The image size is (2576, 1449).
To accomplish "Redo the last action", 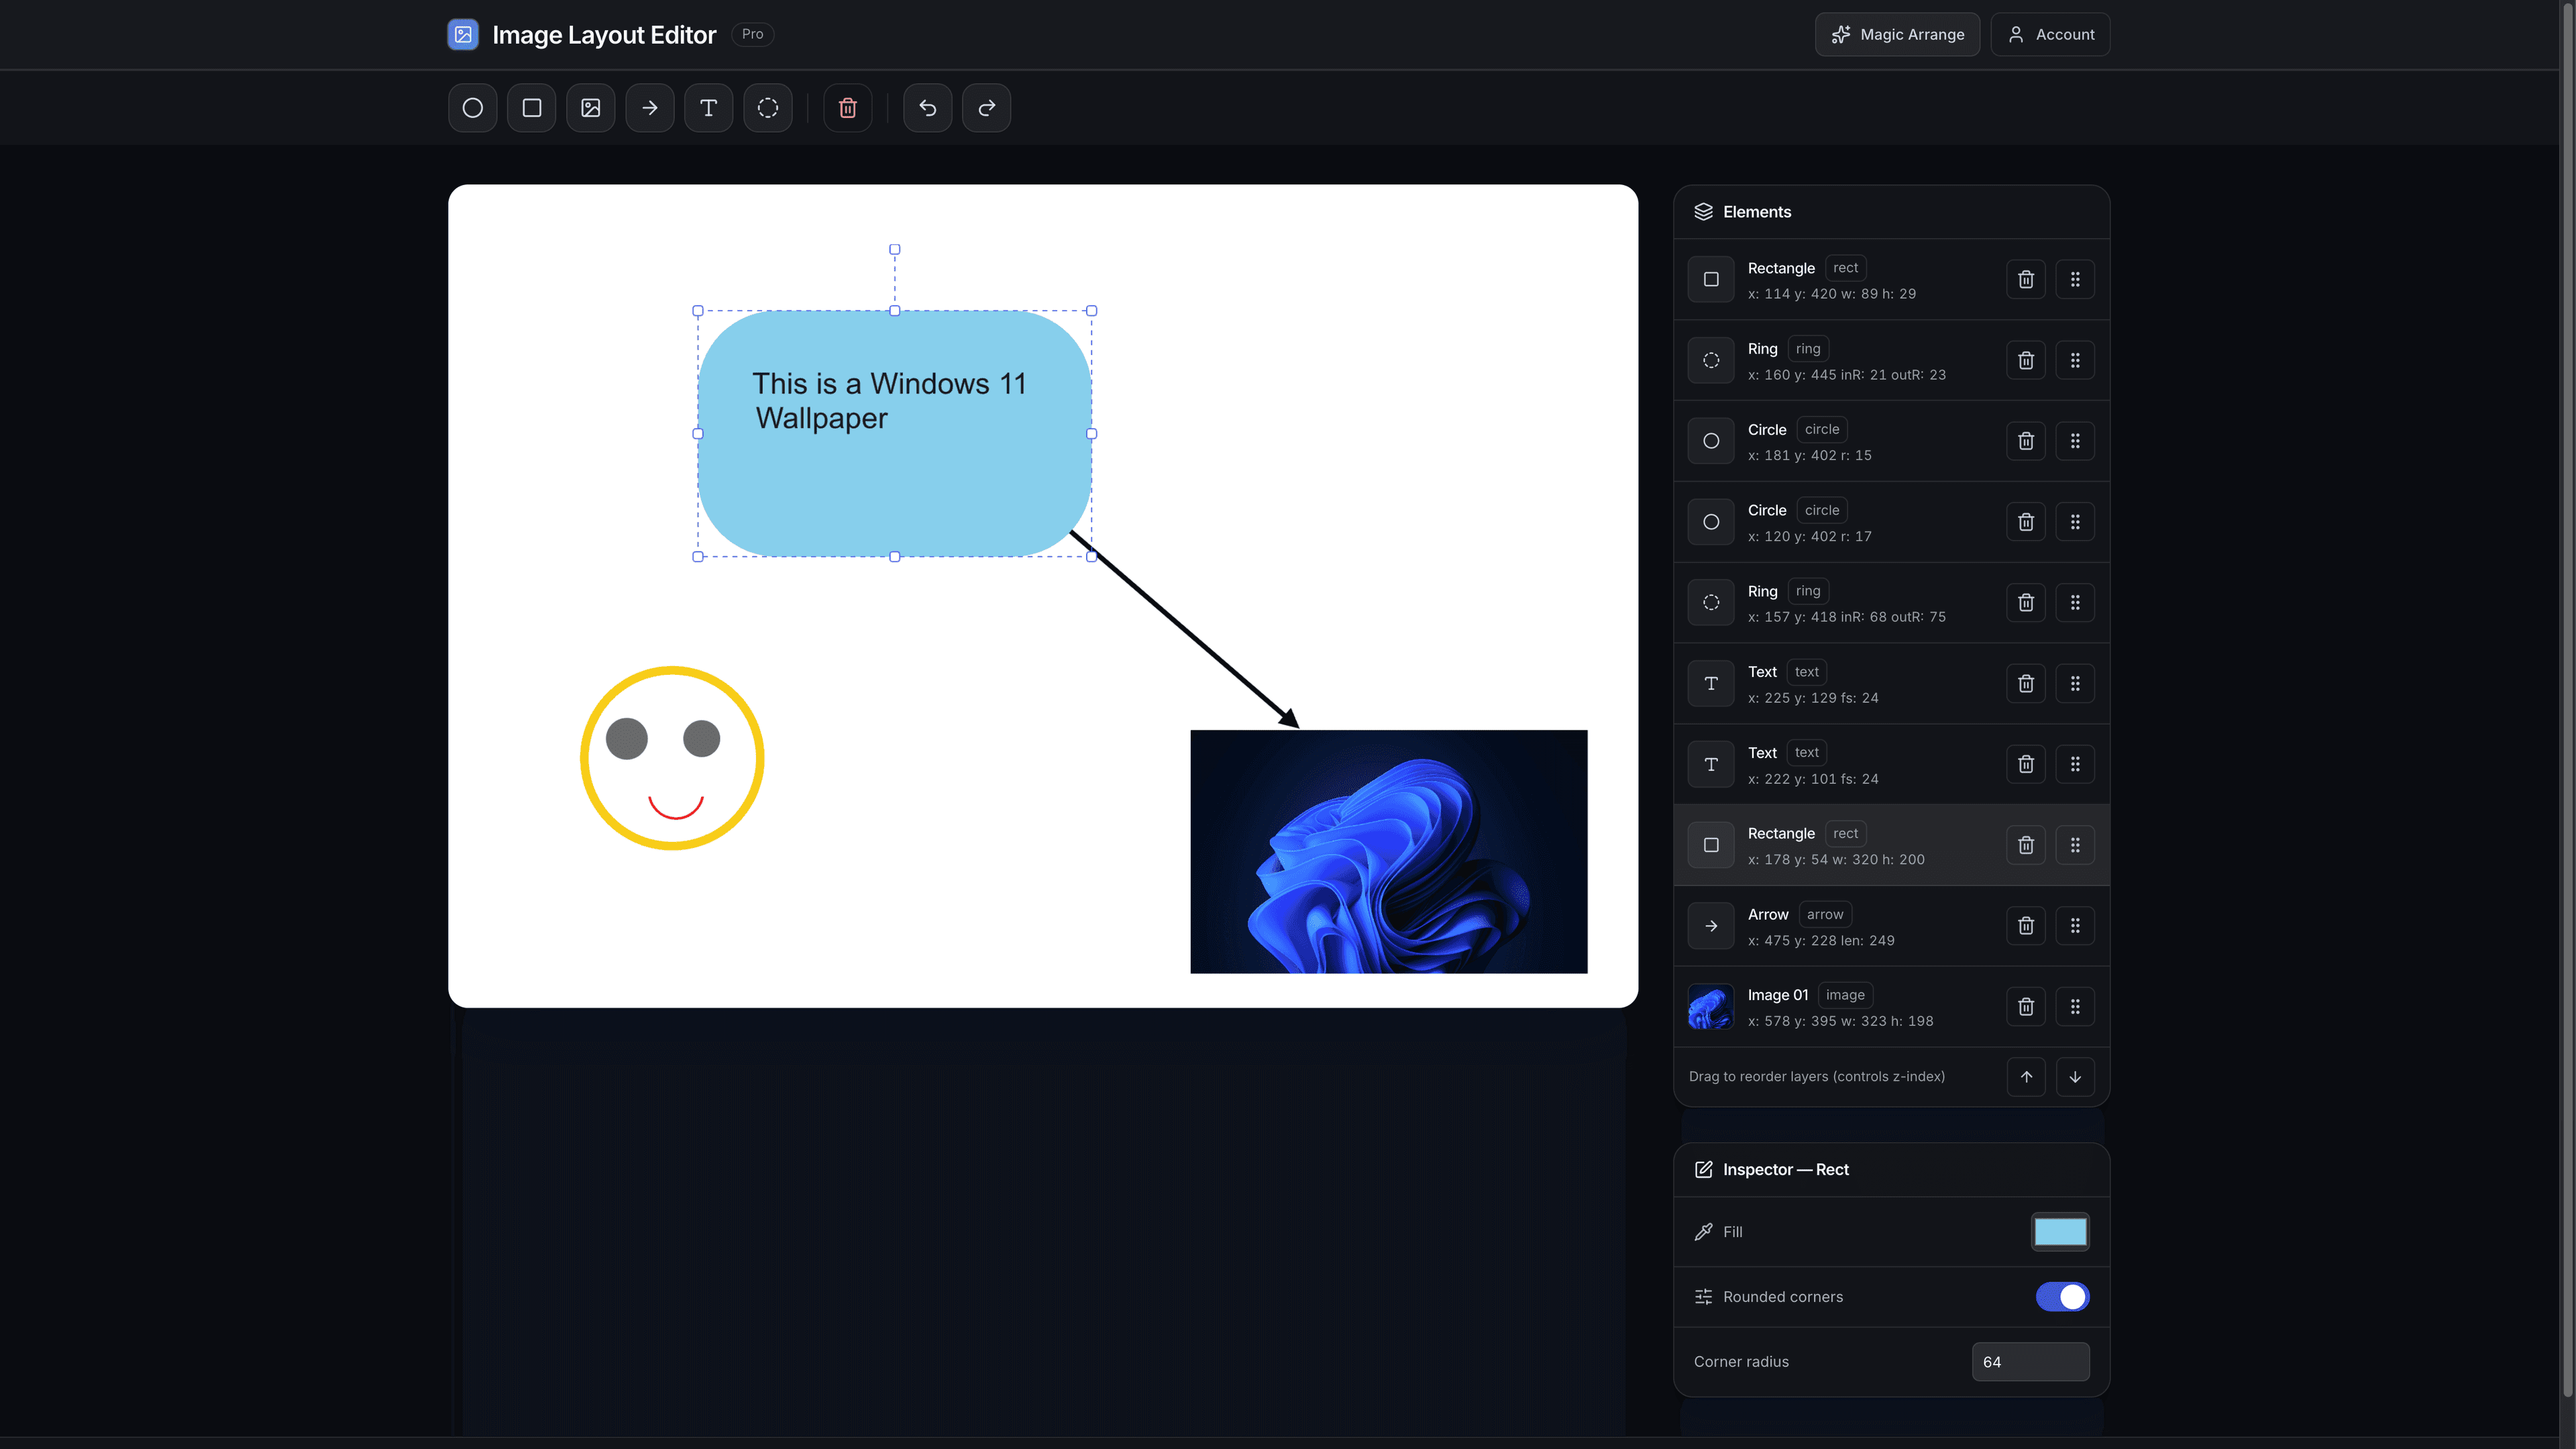I will coord(986,108).
